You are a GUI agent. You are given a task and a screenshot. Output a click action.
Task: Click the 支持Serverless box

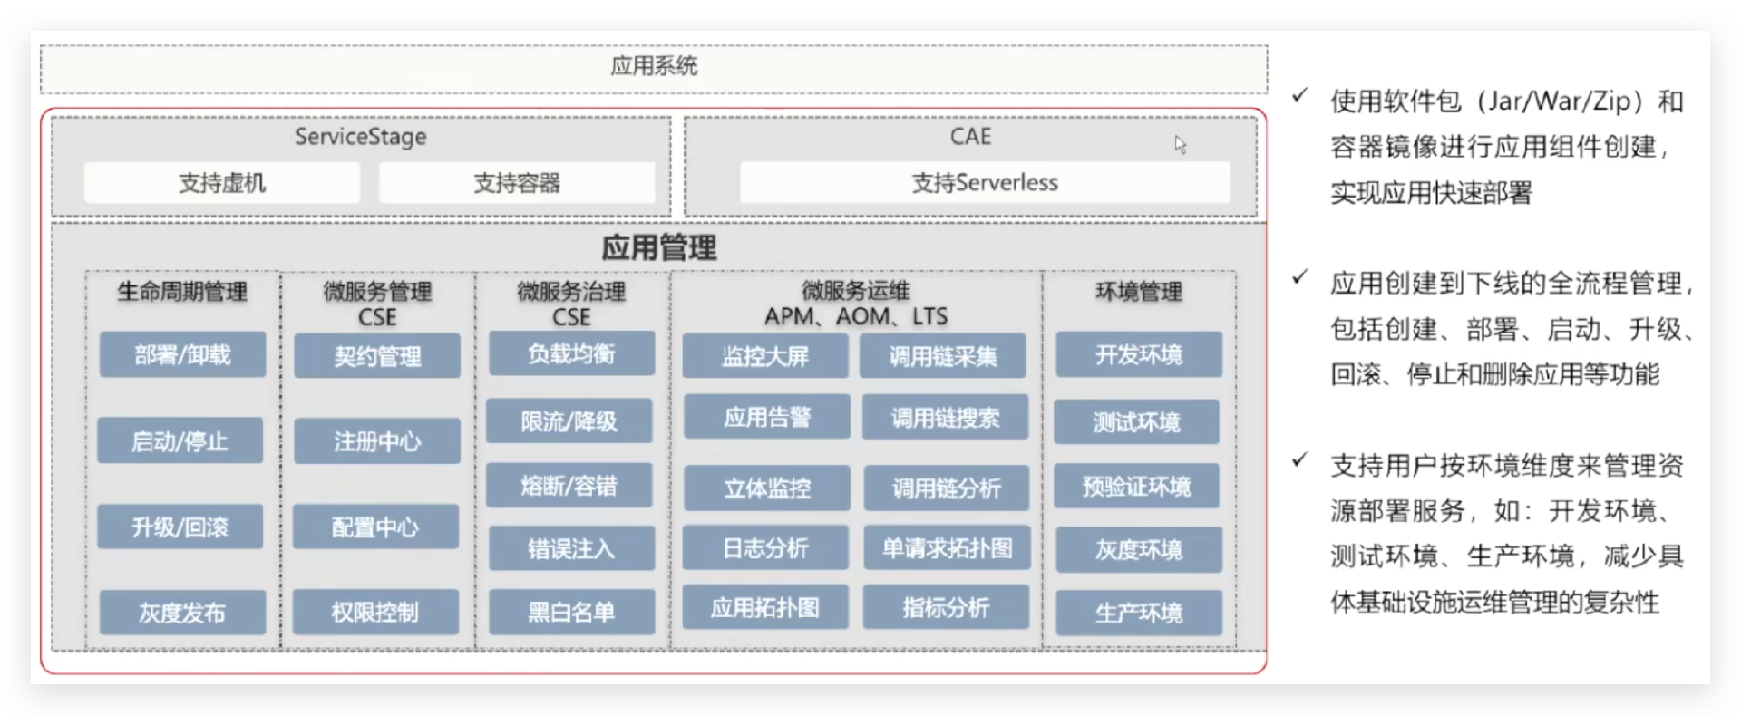(x=985, y=183)
